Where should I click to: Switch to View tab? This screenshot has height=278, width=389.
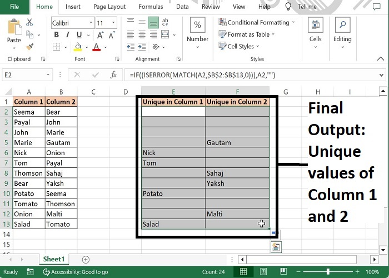tap(239, 7)
